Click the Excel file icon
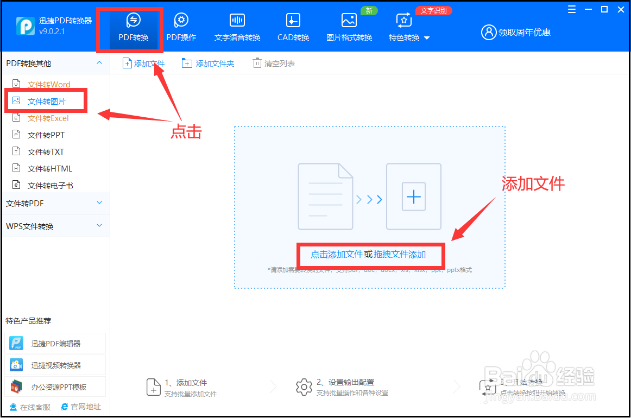The height and width of the screenshot is (418, 631). (x=16, y=117)
